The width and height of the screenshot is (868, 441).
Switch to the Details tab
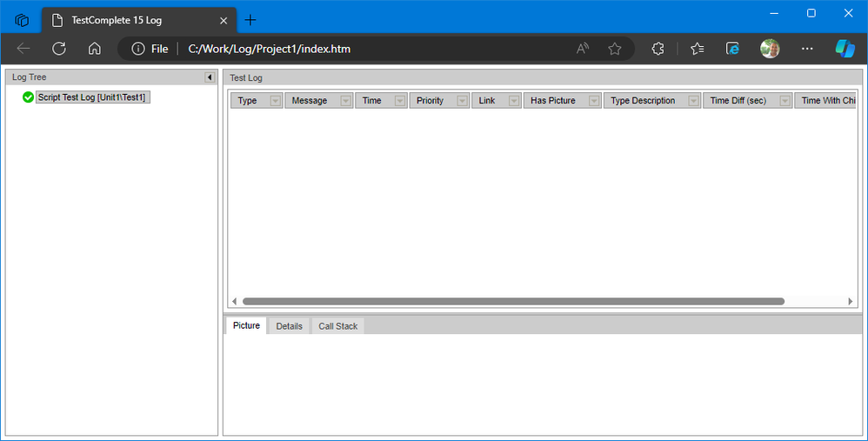tap(289, 326)
